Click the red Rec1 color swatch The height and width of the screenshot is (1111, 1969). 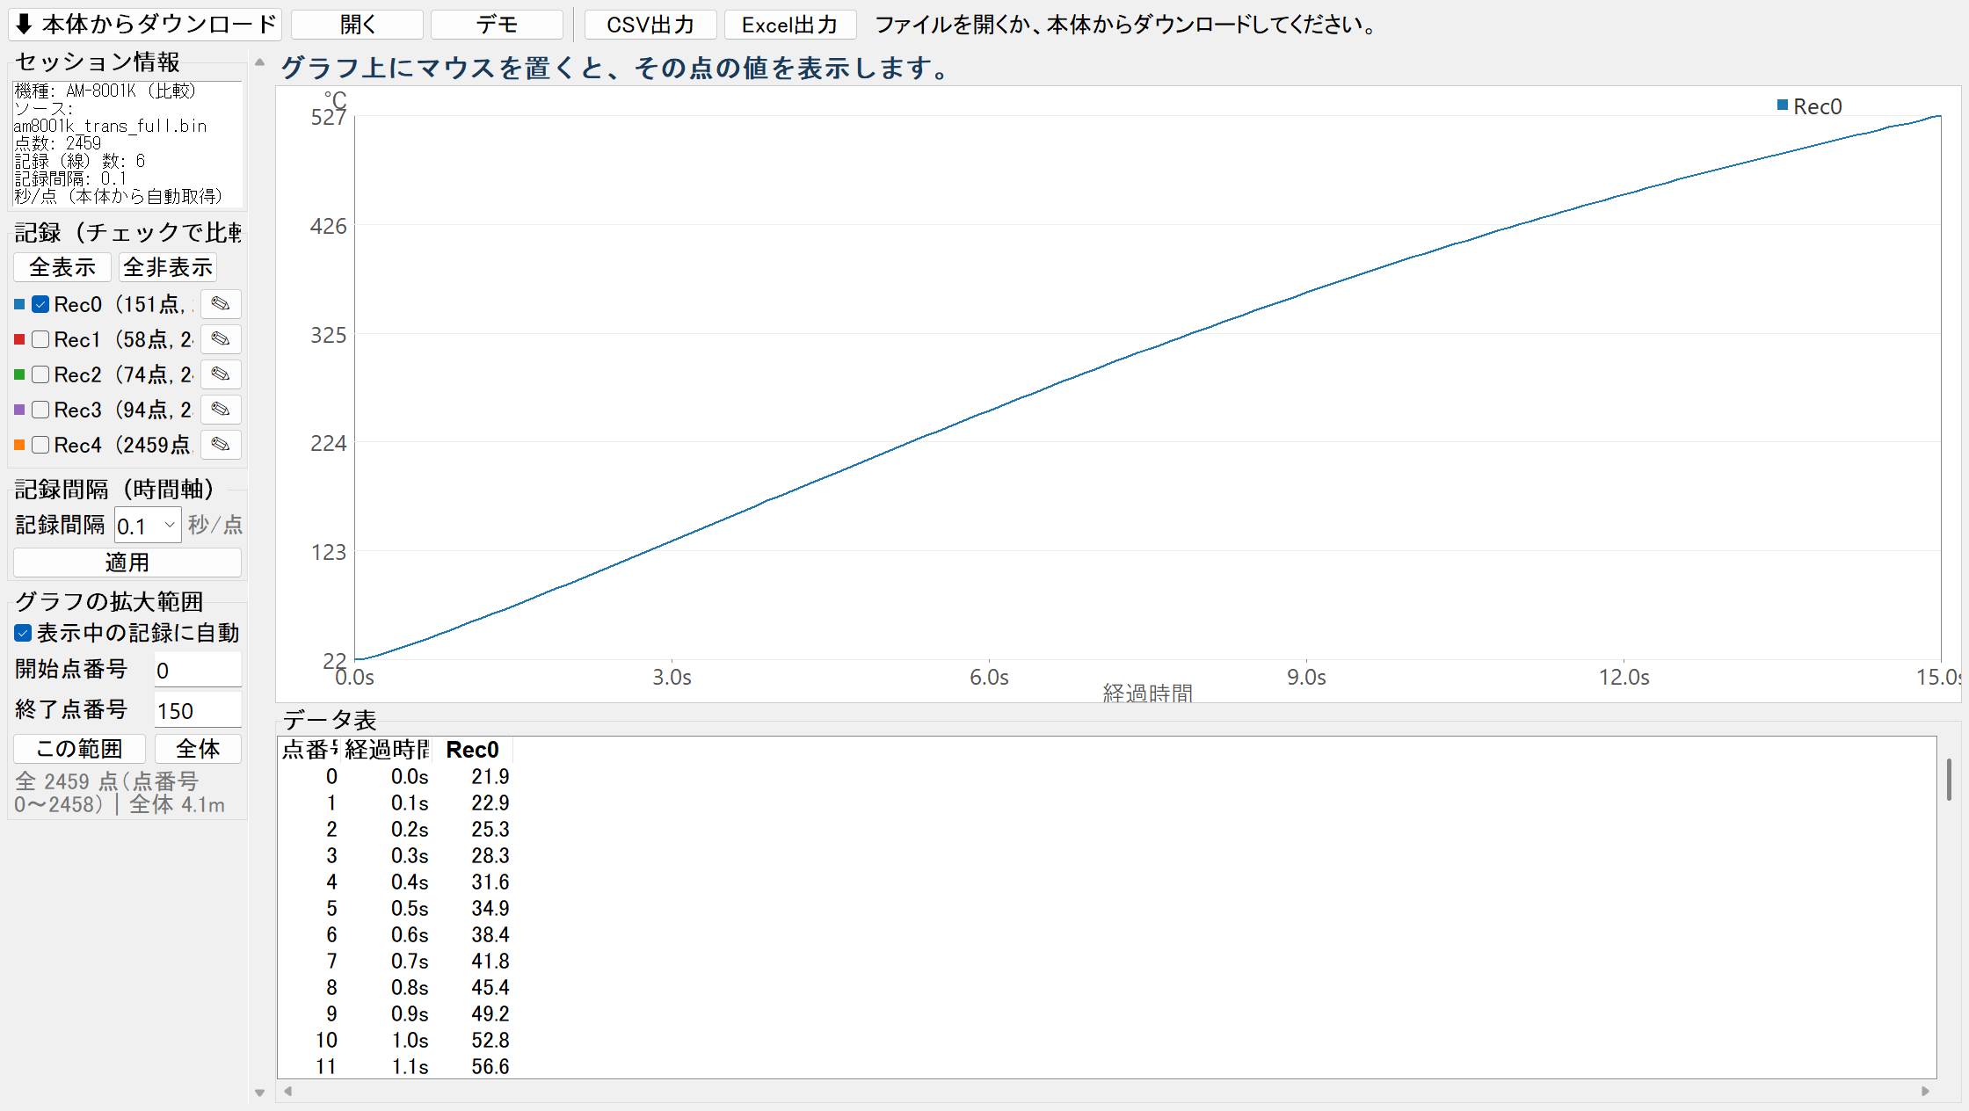[x=19, y=339]
